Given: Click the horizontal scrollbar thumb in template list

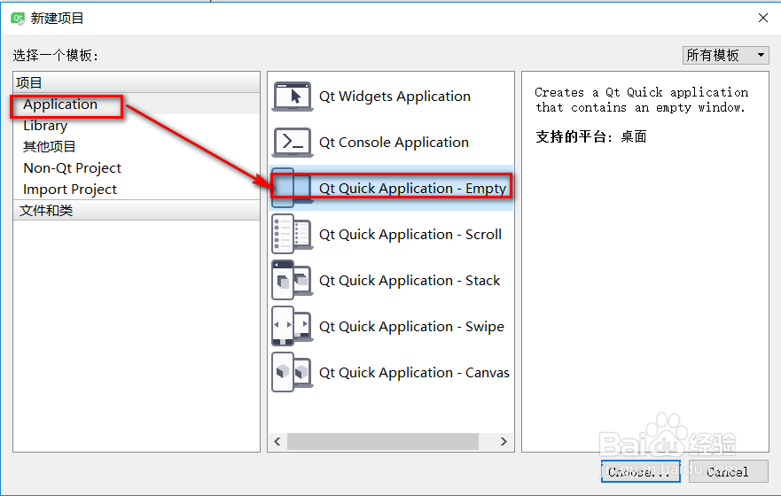Looking at the screenshot, I should pos(383,441).
